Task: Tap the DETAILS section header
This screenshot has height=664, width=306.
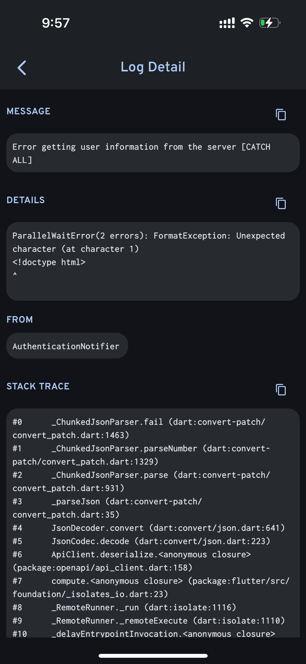Action: [x=26, y=200]
